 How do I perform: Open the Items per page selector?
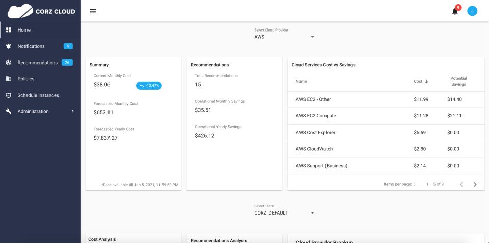[x=414, y=184]
